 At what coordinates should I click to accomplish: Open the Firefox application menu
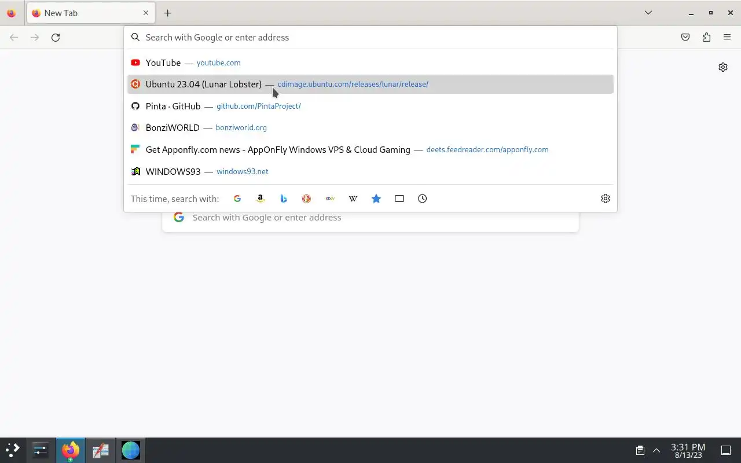[x=727, y=37]
